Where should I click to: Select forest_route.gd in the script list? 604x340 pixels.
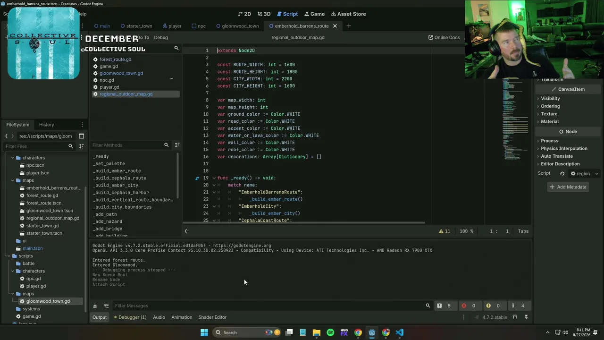click(x=116, y=59)
